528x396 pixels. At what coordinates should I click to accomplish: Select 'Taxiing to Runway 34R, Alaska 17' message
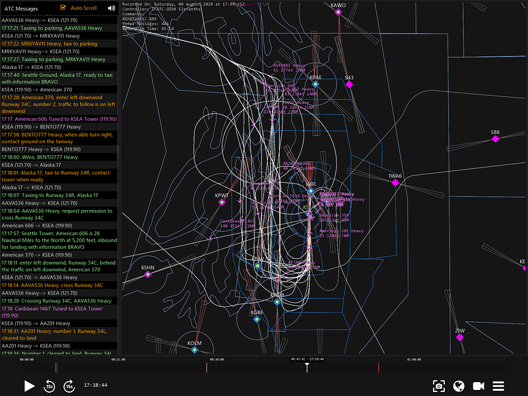tap(59, 195)
